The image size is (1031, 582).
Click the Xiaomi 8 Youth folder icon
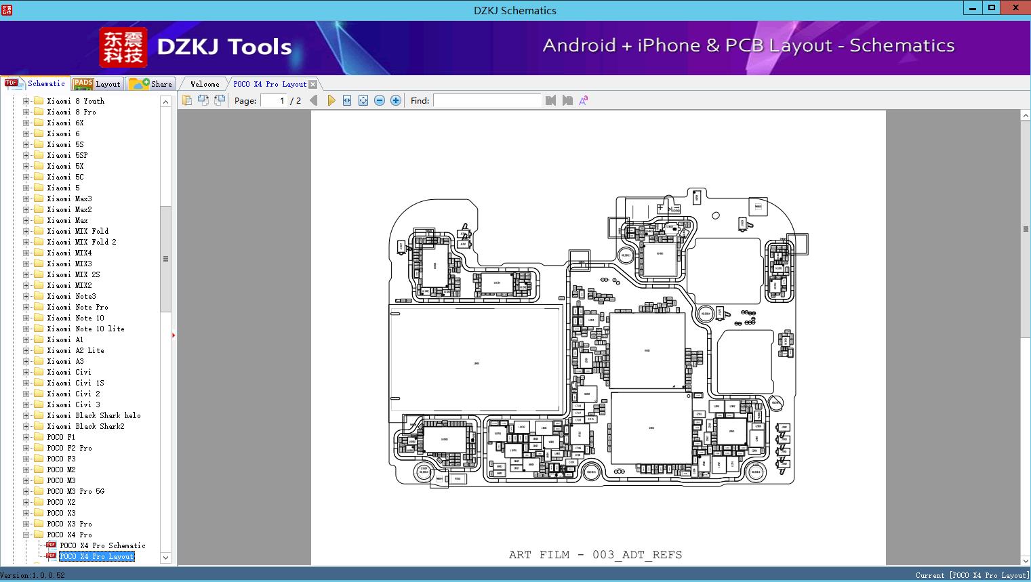tap(39, 101)
